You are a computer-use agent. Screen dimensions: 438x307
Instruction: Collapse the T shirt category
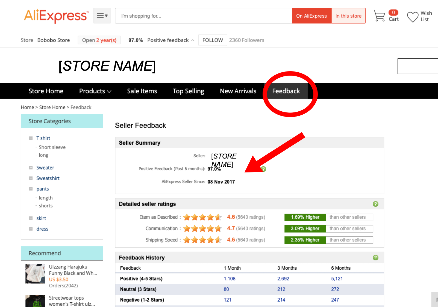pos(31,138)
